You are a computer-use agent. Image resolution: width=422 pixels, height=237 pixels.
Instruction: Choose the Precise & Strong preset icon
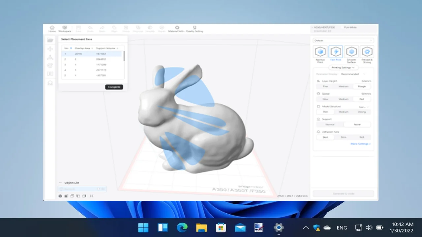[367, 52]
